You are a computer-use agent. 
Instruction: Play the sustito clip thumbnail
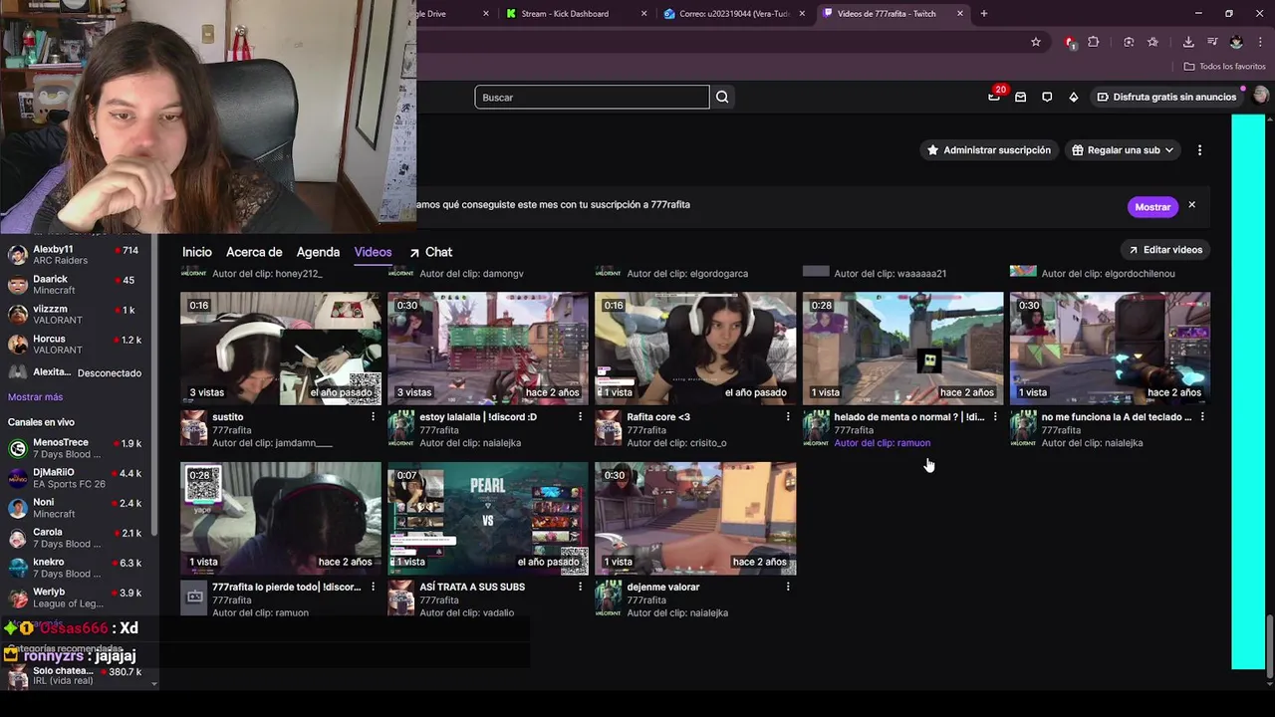click(281, 349)
